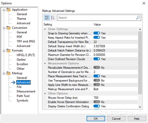Click the search magnifier icon
The width and height of the screenshot is (148, 123).
[x=138, y=18]
